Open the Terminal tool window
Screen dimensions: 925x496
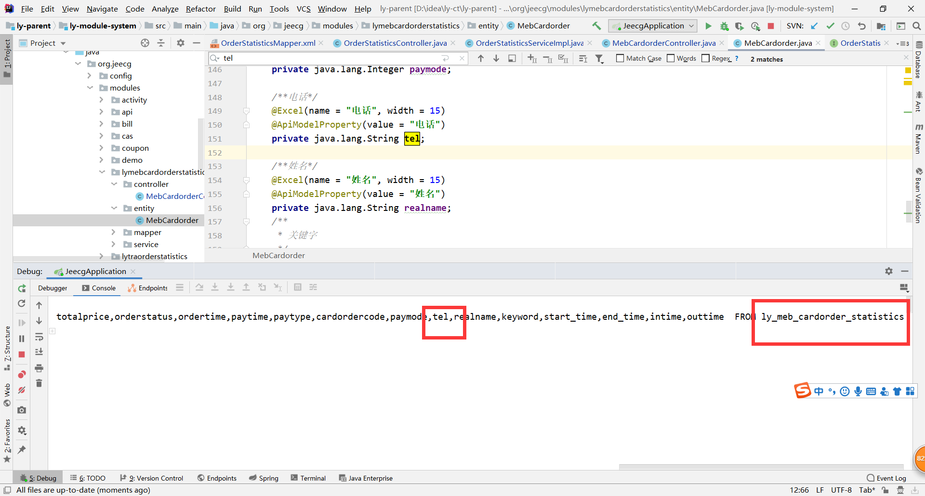tap(308, 478)
